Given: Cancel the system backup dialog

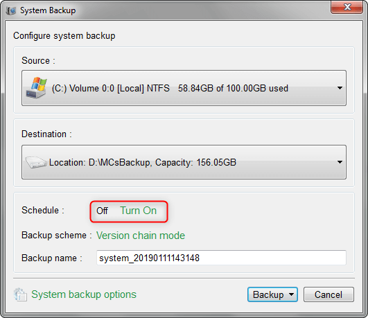Looking at the screenshot, I should click(328, 294).
